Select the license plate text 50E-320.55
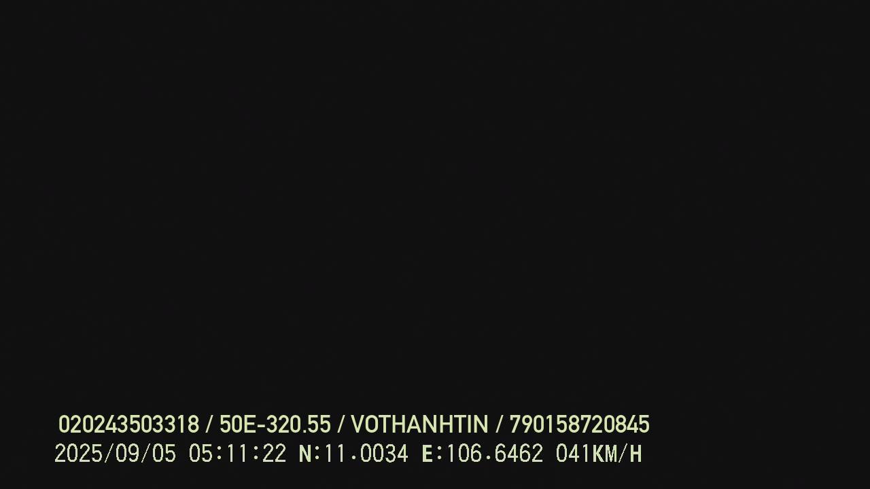This screenshot has height=489, width=870. [x=275, y=424]
